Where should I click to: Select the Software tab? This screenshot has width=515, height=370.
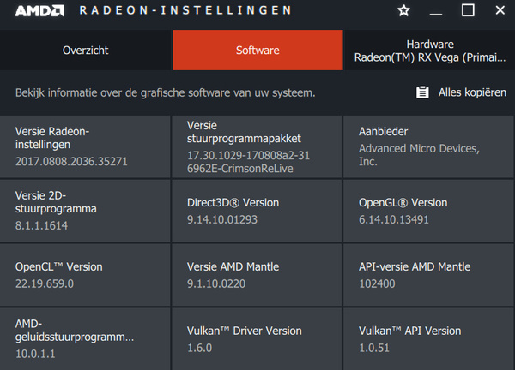257,51
